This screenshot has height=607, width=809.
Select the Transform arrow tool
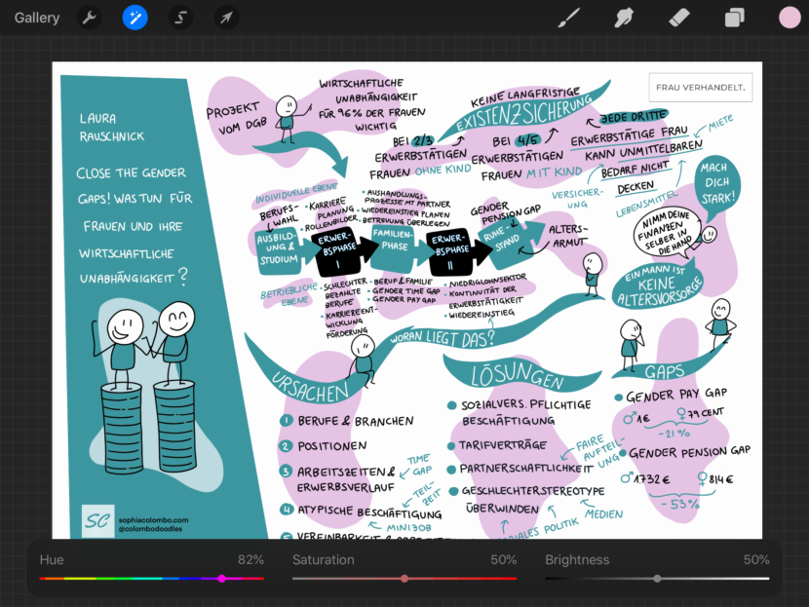(226, 18)
